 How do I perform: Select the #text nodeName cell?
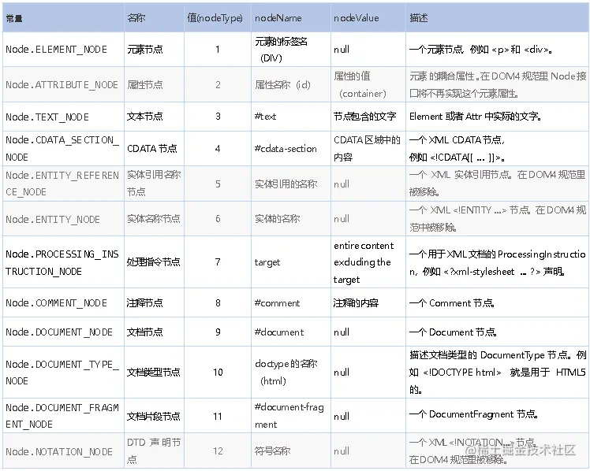(291, 117)
